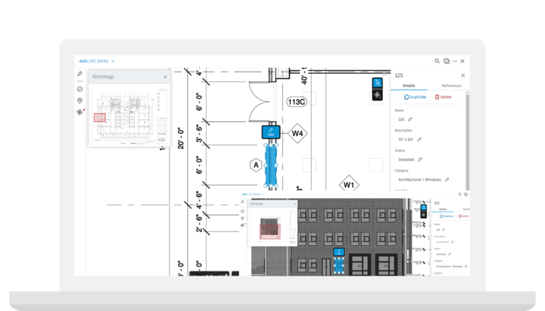Close the Minimap in lower elevation viewer
This screenshot has width=545, height=311.
[x=294, y=204]
